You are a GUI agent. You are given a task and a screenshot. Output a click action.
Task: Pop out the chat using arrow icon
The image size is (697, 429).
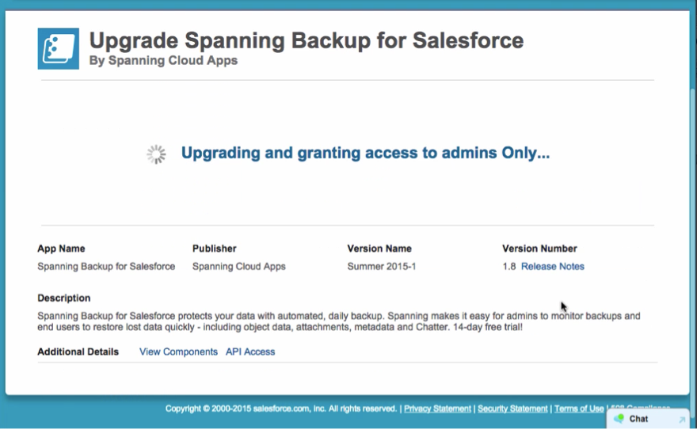coord(682,420)
